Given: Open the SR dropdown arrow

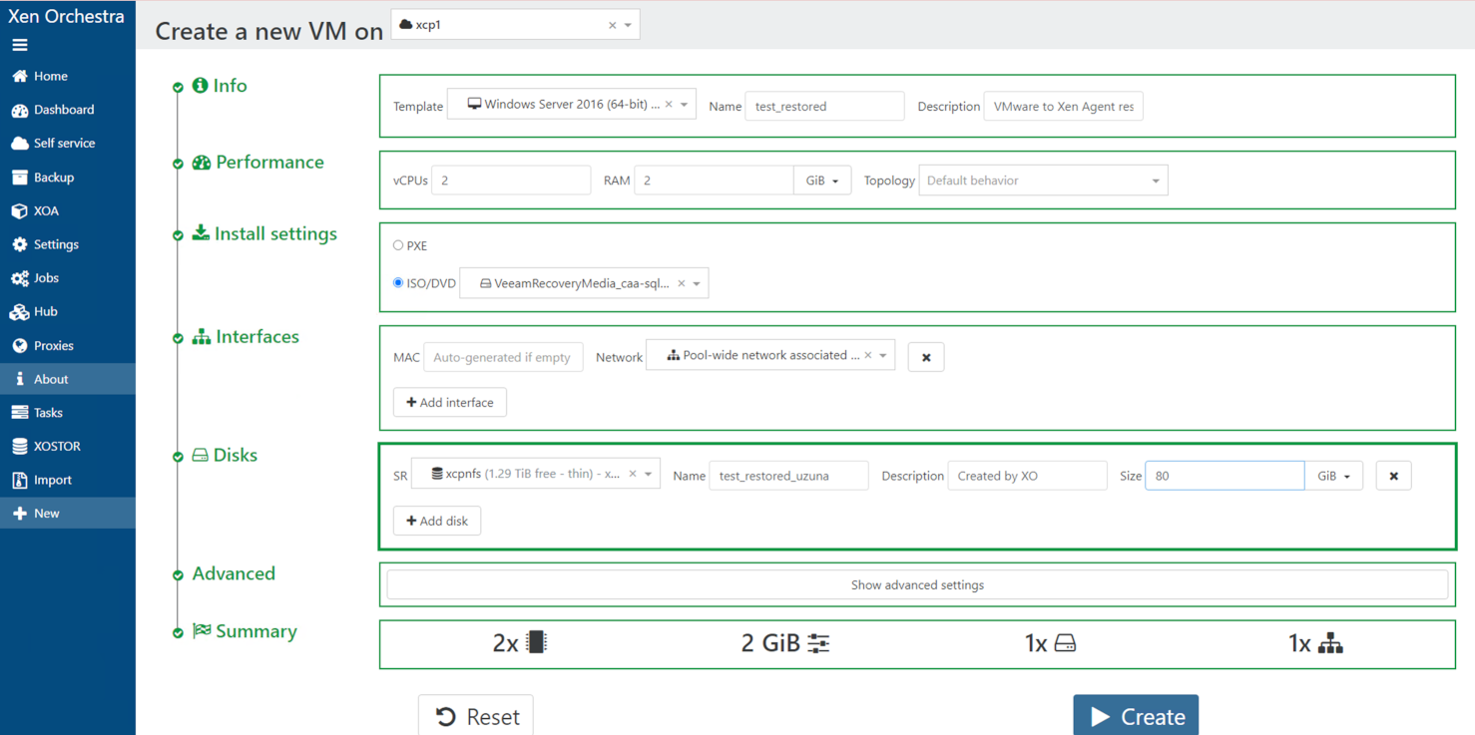Looking at the screenshot, I should click(649, 474).
